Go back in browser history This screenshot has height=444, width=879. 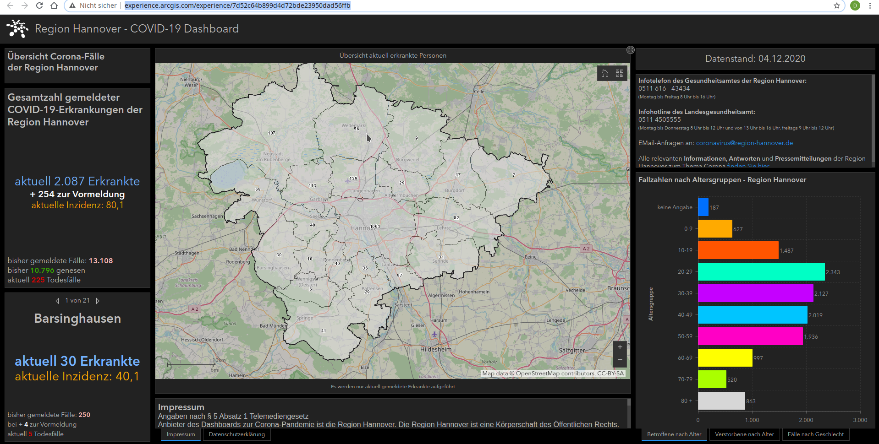10,5
